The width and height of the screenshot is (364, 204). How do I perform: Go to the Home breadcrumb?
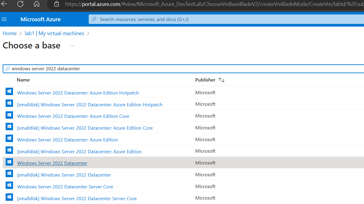pyautogui.click(x=9, y=33)
